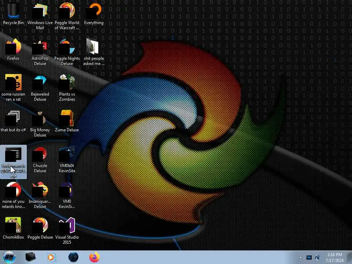The image size is (352, 264).
Task: Open the Windows Start menu orb
Action: coord(9,257)
